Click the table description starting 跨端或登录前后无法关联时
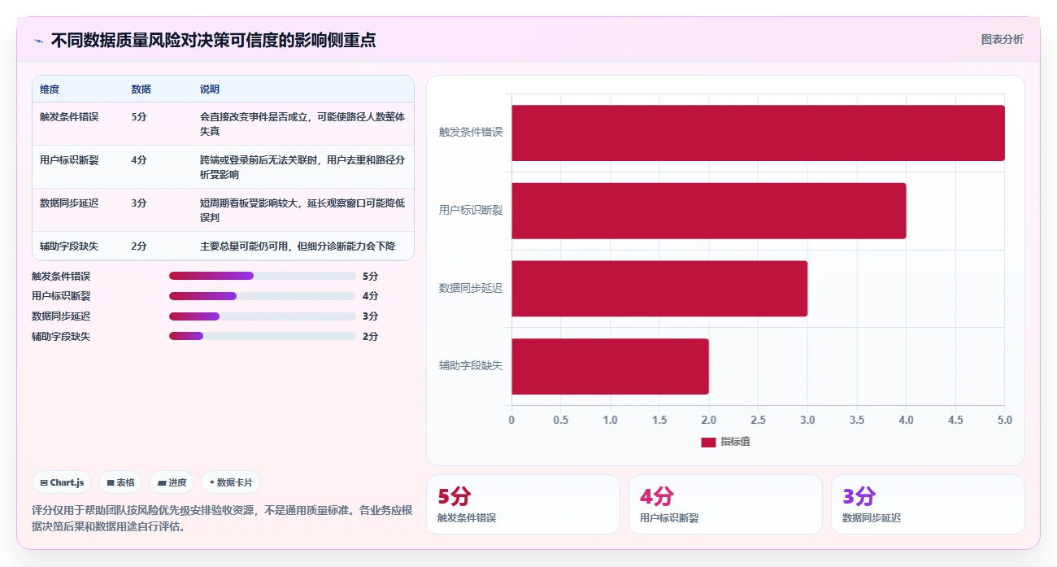Image resolution: width=1057 pixels, height=567 pixels. click(x=302, y=167)
